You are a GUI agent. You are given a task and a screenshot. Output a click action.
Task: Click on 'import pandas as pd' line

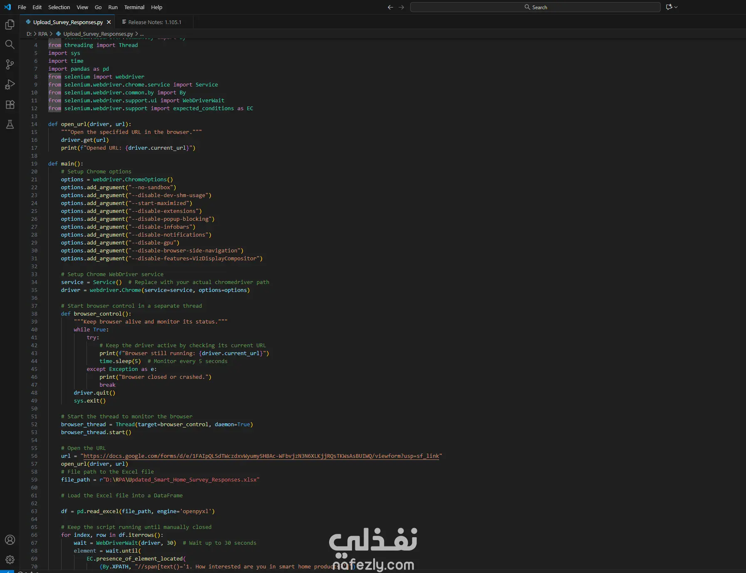point(79,69)
